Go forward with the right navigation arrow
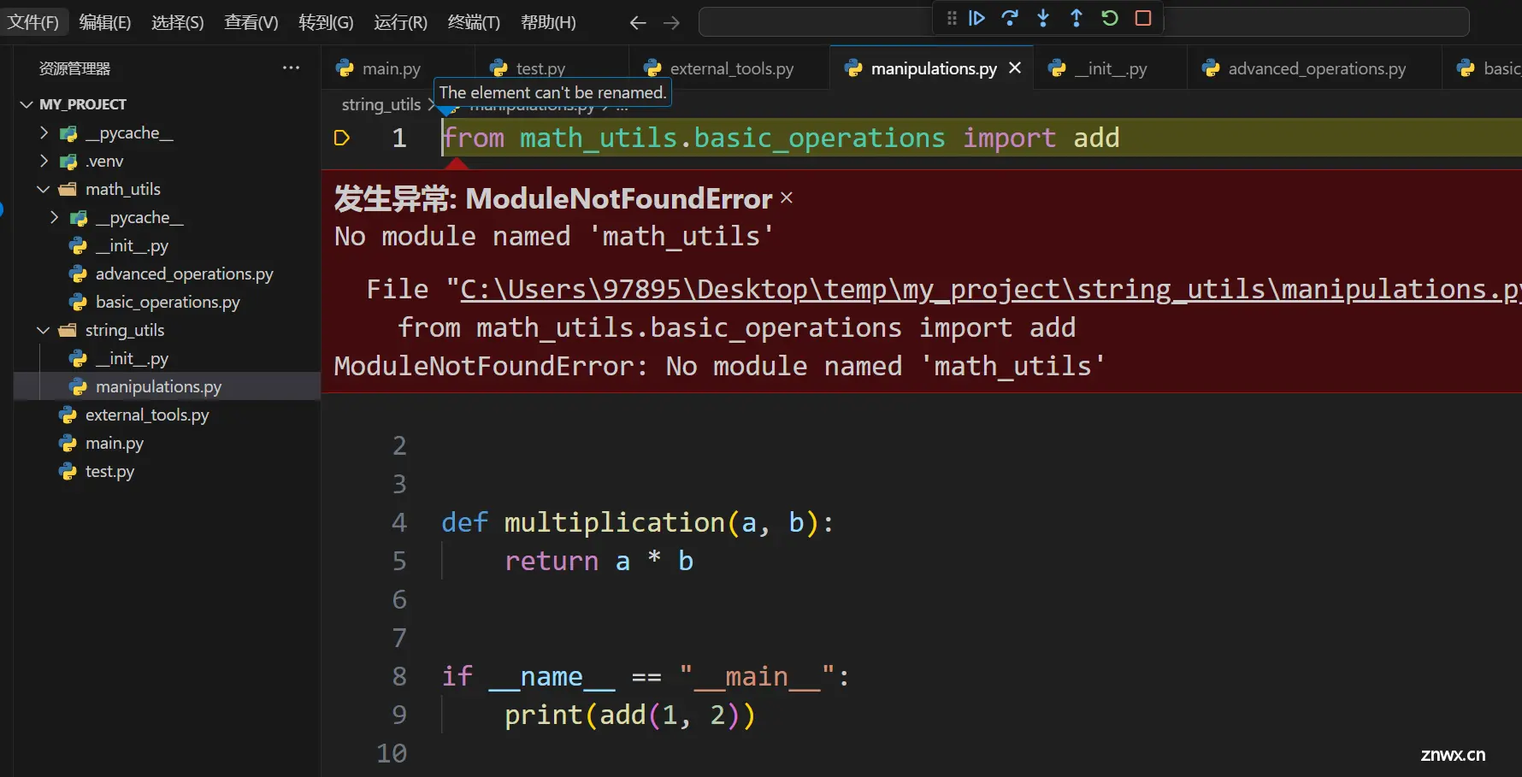Viewport: 1522px width, 777px height. [671, 23]
